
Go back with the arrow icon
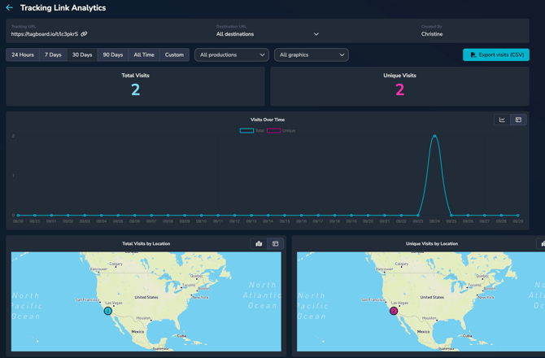click(x=10, y=7)
